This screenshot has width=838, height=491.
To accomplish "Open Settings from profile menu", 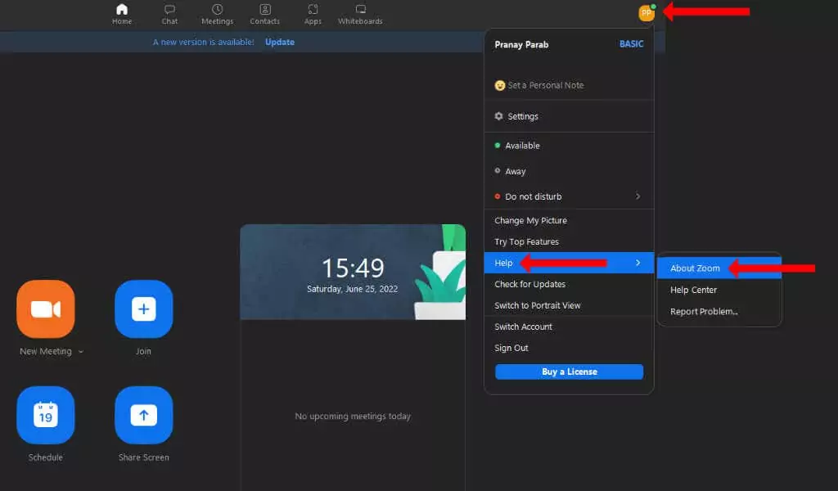I will (569, 116).
